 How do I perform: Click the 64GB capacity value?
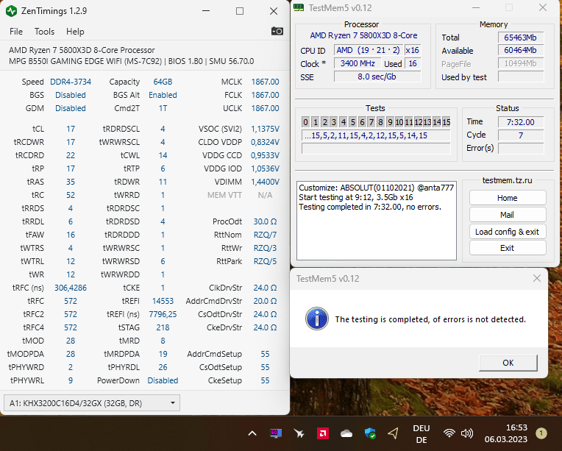pos(163,82)
